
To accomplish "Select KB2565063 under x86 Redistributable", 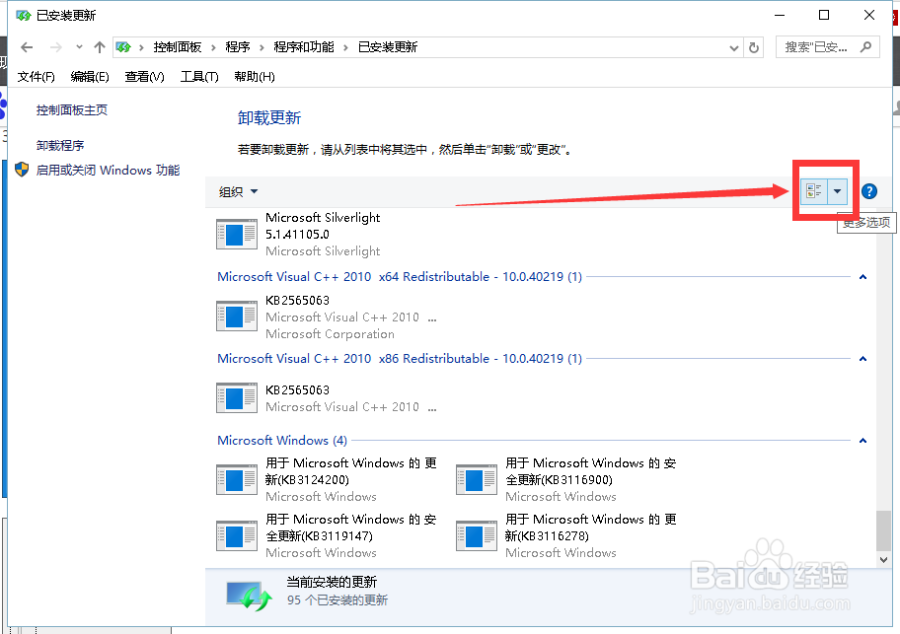I will tap(328, 398).
